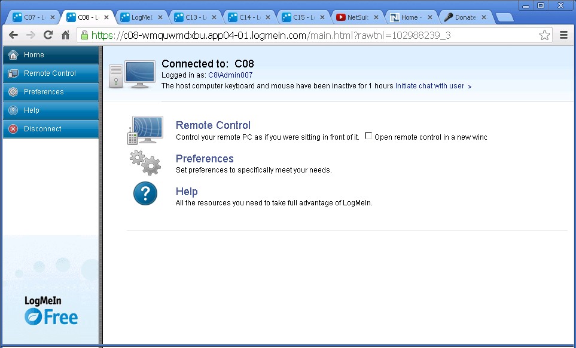Screen dimensions: 576x348
Task: Click the browser Forward arrow
Action: [31, 35]
